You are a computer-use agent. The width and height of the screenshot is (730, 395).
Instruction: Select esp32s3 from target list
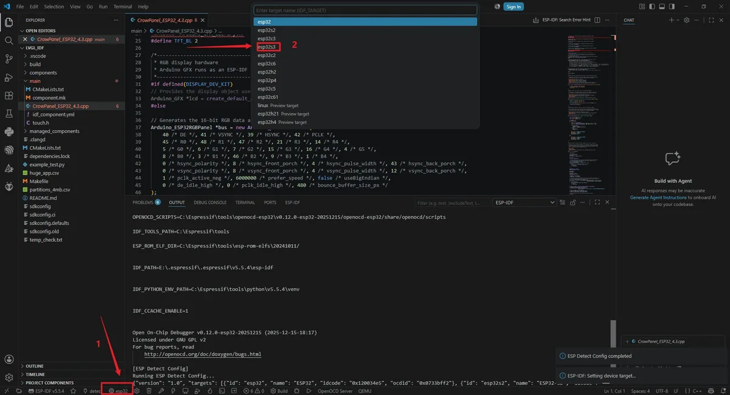pos(365,47)
